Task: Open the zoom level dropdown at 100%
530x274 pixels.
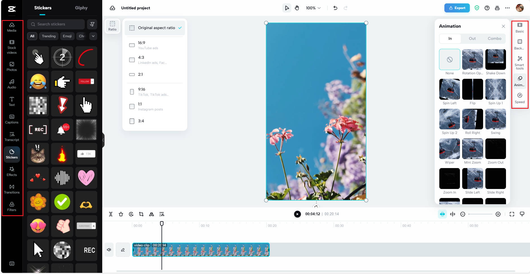Action: 313,8
